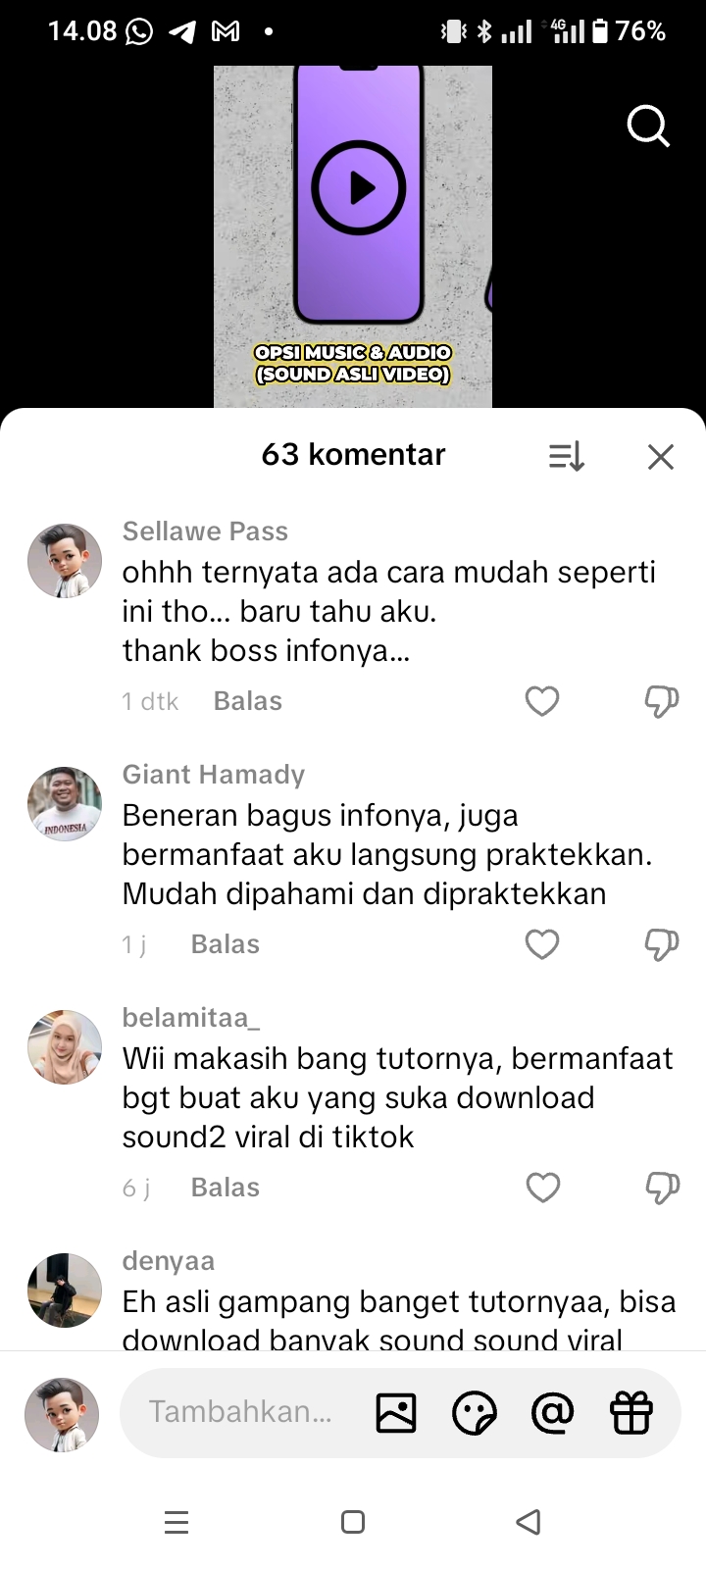Dislike Giant Hamady's comment

tap(662, 944)
